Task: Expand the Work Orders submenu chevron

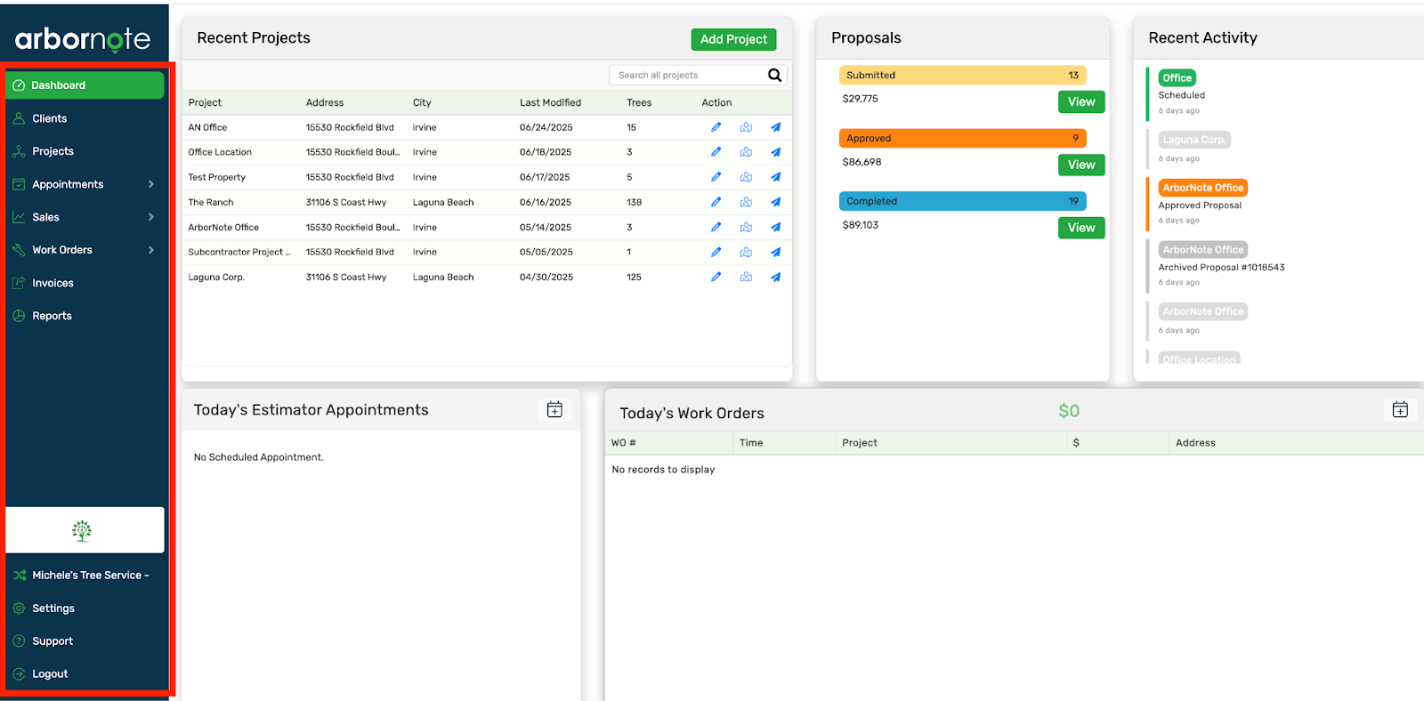Action: pyautogui.click(x=151, y=250)
